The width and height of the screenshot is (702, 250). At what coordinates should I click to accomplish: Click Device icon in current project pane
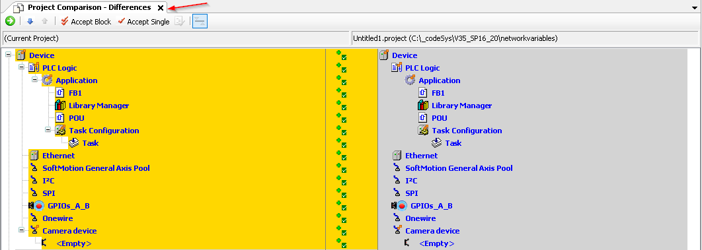point(20,55)
